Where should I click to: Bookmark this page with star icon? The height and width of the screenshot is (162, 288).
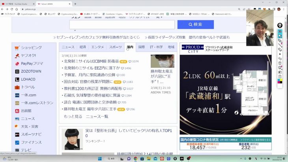(249, 9)
